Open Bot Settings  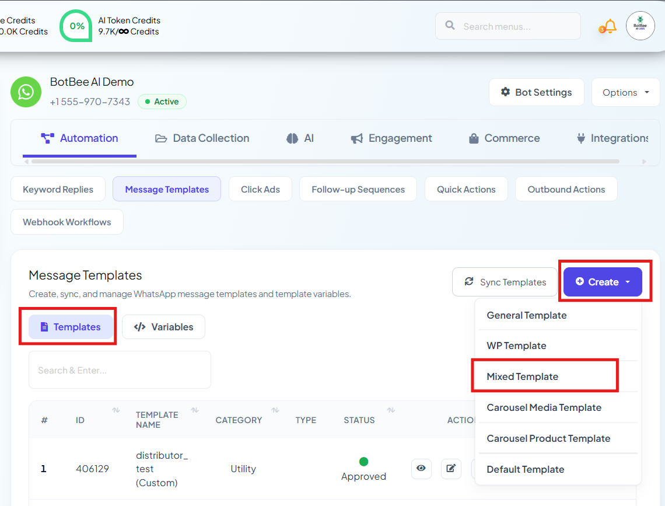pos(536,92)
